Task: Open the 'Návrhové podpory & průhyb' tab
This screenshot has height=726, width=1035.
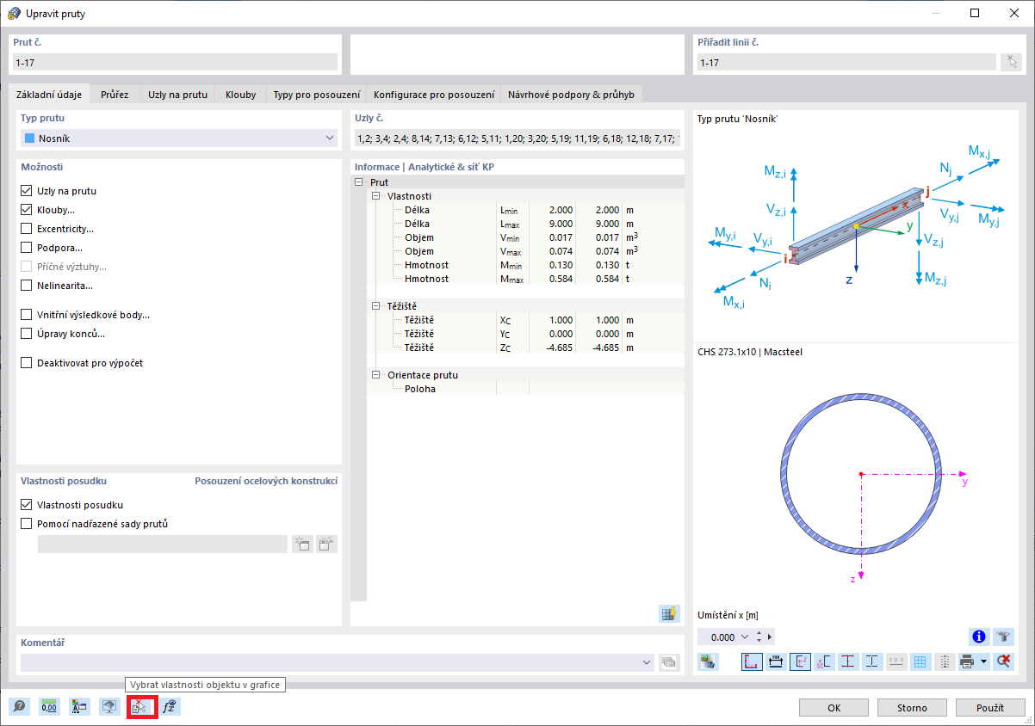Action: 571,95
